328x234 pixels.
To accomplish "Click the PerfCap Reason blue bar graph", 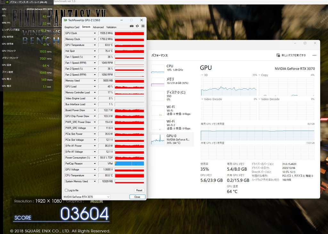I will [129, 164].
